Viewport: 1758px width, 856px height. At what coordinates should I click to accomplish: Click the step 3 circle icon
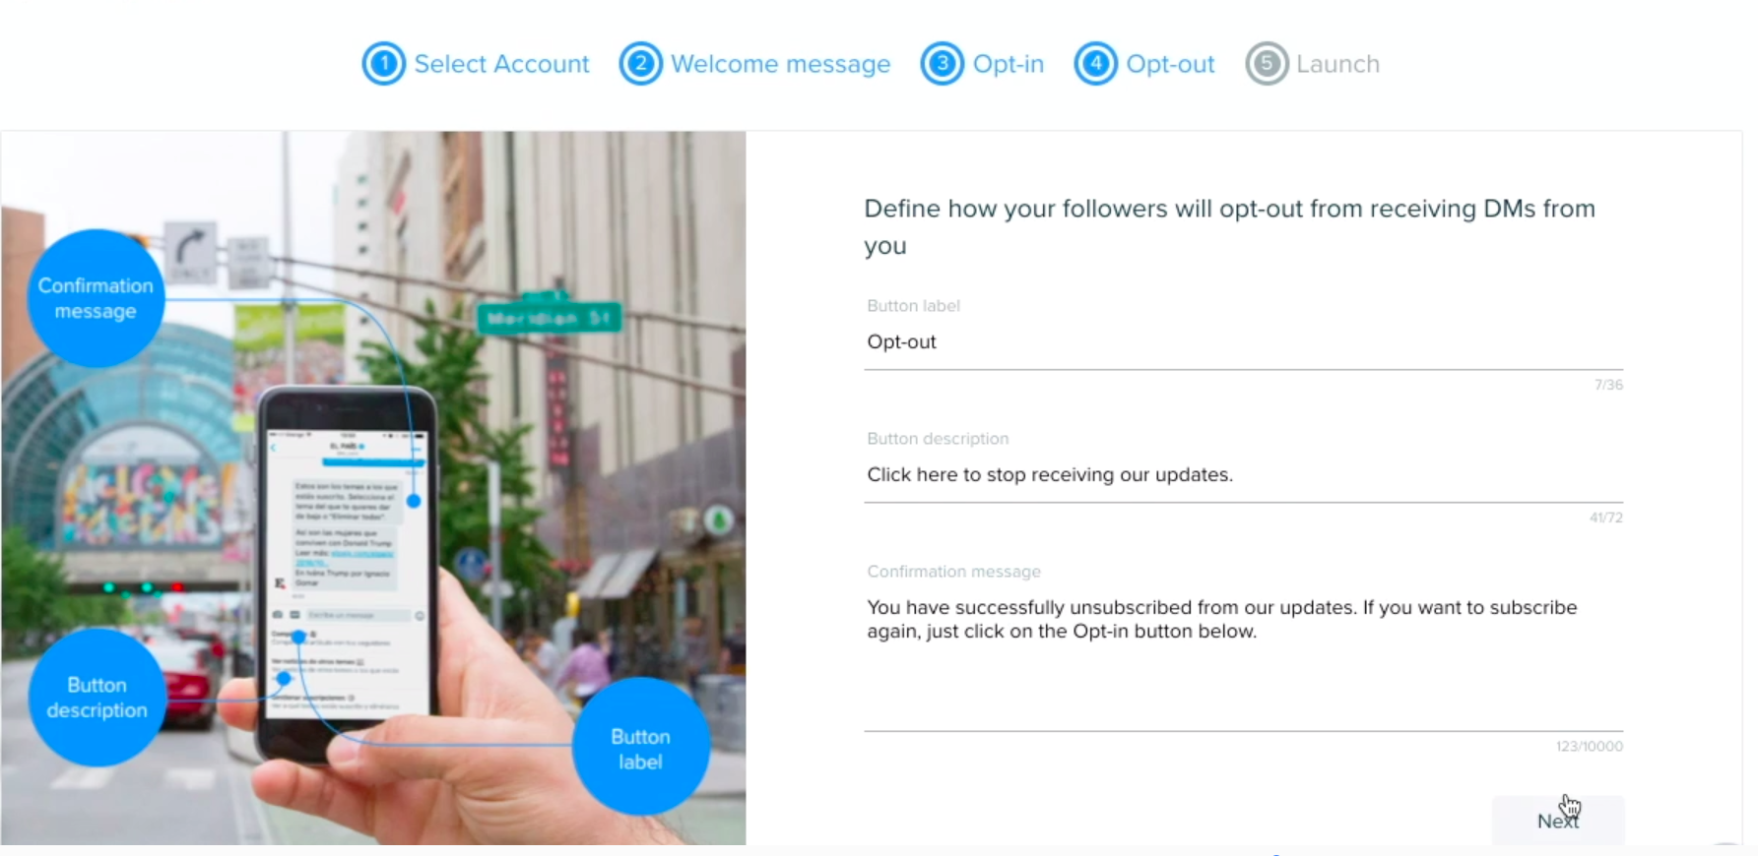click(943, 64)
